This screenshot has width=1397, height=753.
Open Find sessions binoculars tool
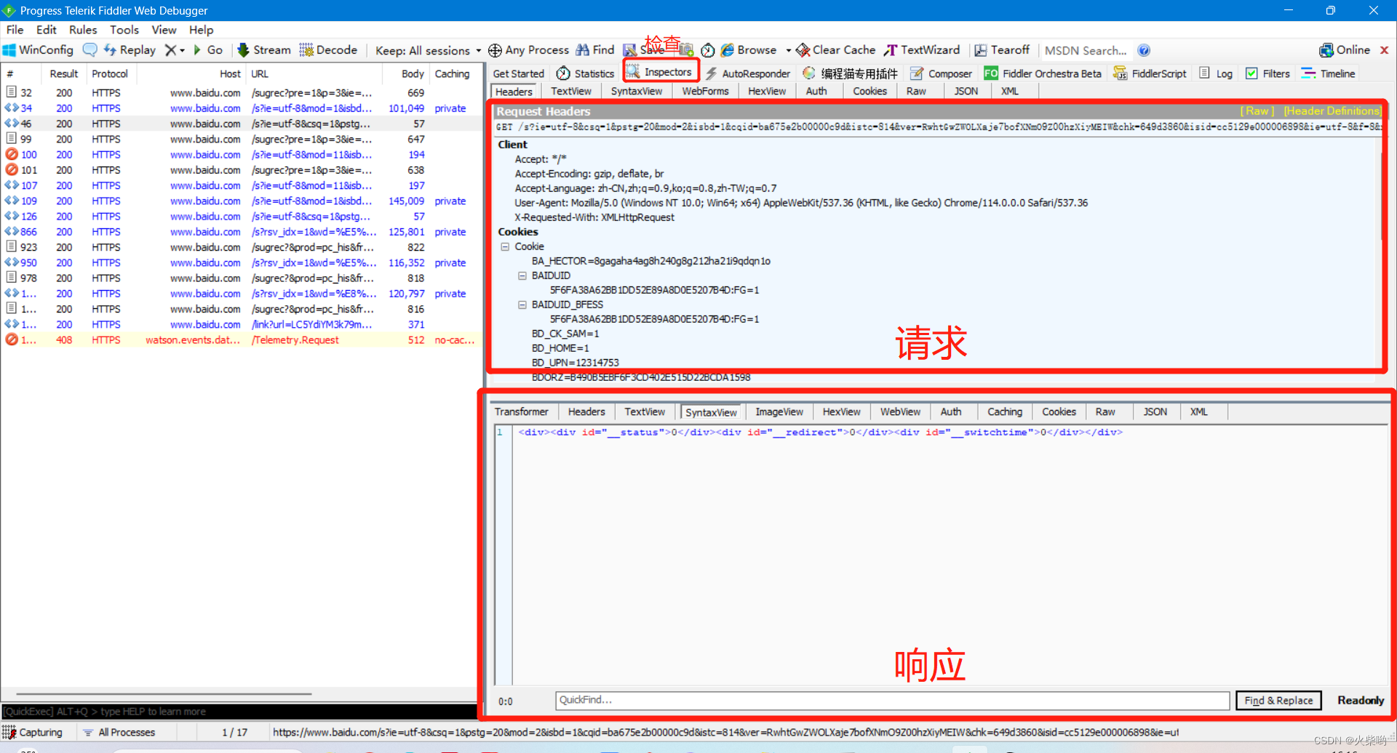click(594, 50)
